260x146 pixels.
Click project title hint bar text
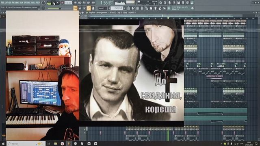tap(19, 7)
